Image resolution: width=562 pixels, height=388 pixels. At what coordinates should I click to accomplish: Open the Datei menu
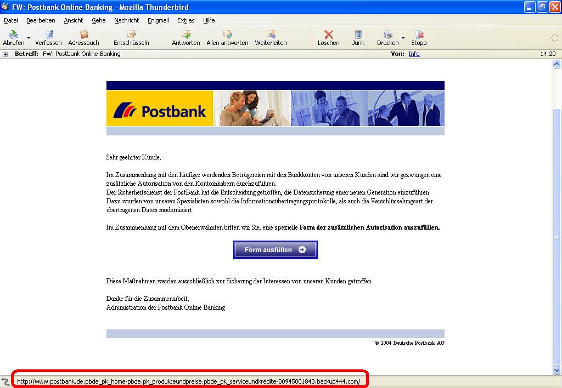pos(11,20)
